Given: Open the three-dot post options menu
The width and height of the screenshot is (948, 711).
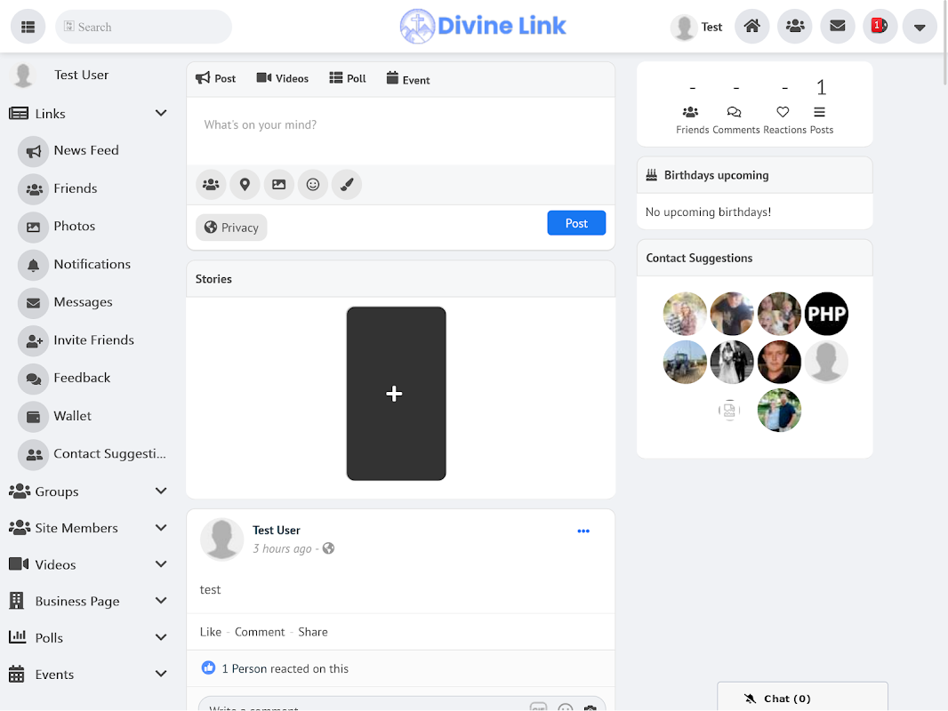Looking at the screenshot, I should [582, 531].
